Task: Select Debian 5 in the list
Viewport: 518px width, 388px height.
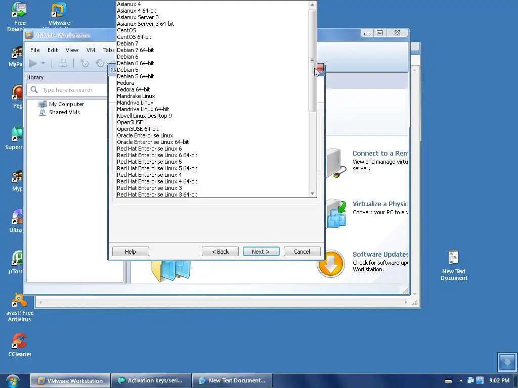Action: [212, 70]
